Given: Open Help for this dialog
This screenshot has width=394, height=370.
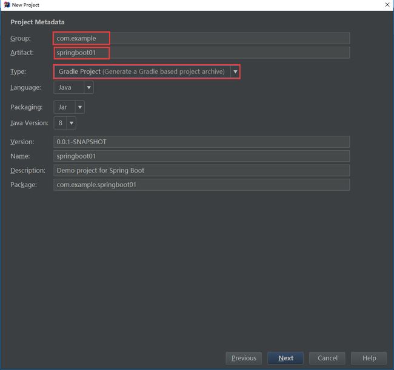Looking at the screenshot, I should pyautogui.click(x=369, y=358).
